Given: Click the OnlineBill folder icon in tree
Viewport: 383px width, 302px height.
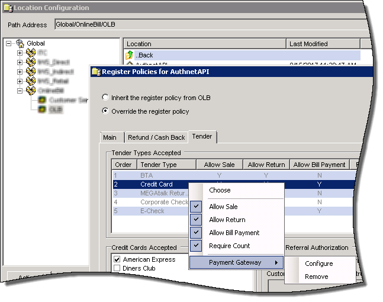Looking at the screenshot, I should pos(31,91).
